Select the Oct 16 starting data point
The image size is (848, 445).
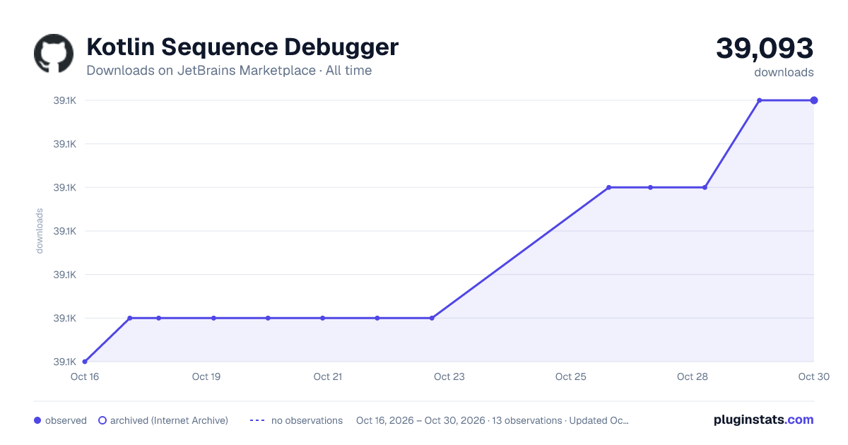[x=85, y=362]
